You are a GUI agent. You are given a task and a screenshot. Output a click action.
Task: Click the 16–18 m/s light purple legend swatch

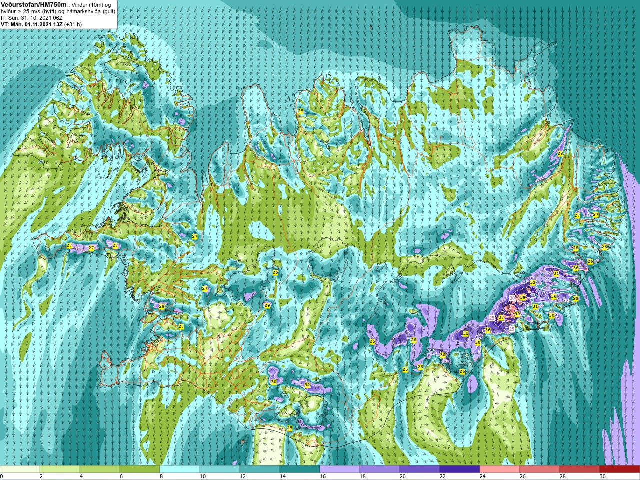click(x=340, y=469)
